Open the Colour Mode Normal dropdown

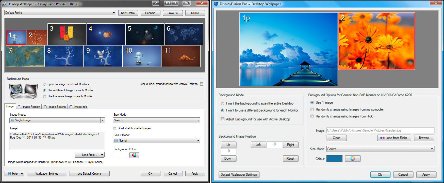click(157, 141)
